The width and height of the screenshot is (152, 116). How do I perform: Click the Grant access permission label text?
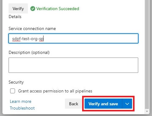(x=55, y=91)
